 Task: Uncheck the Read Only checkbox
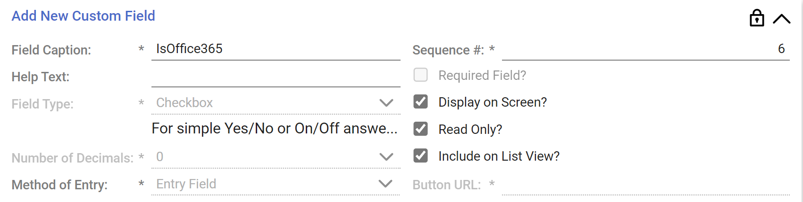420,129
